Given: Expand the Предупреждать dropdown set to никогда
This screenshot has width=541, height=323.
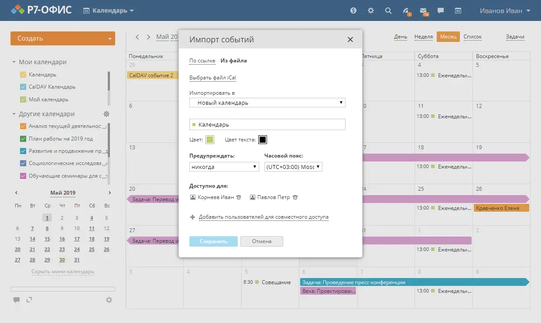Looking at the screenshot, I should (224, 167).
